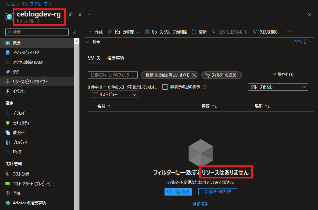
Task: Expand 増やす (1) options
Action: click(283, 74)
